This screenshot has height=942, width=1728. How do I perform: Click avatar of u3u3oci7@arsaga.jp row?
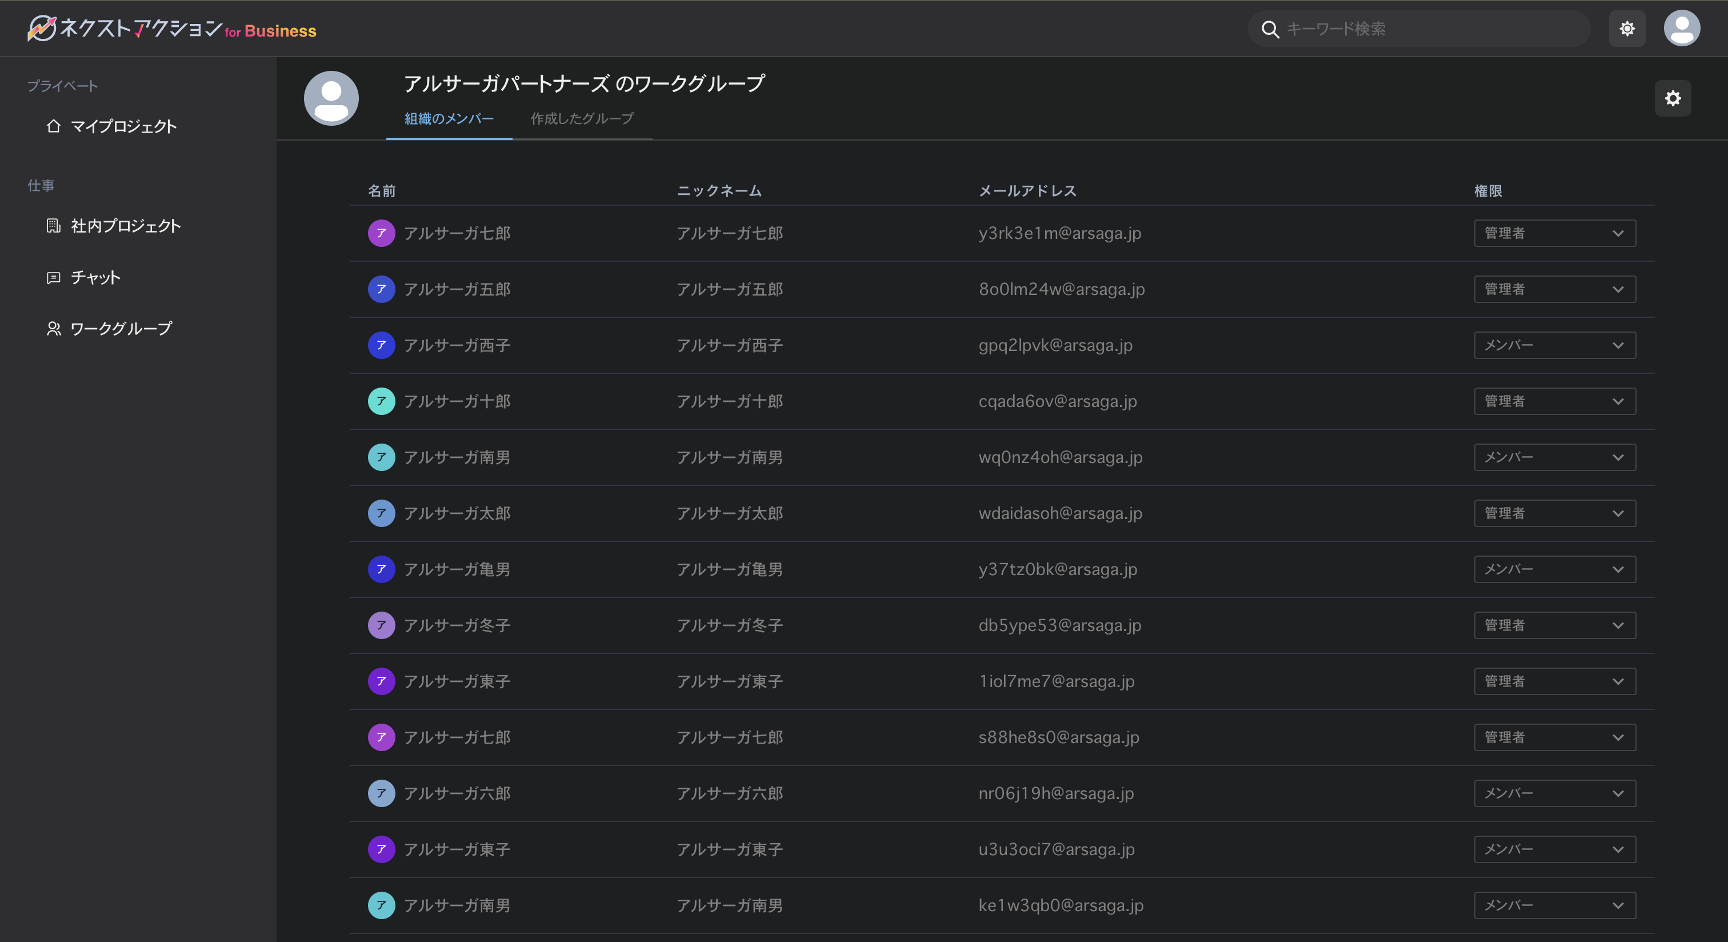tap(381, 849)
